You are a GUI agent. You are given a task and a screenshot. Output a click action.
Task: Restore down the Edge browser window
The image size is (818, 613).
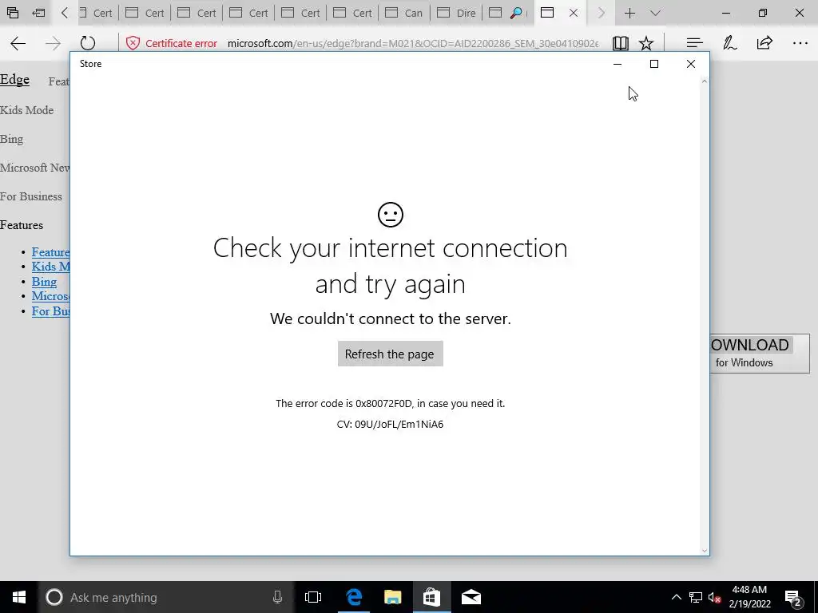coord(763,13)
